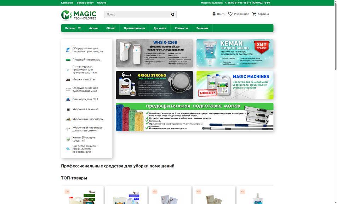Click the Уборочный инвентарь category icon
The height and width of the screenshot is (204, 337).
coord(68,119)
